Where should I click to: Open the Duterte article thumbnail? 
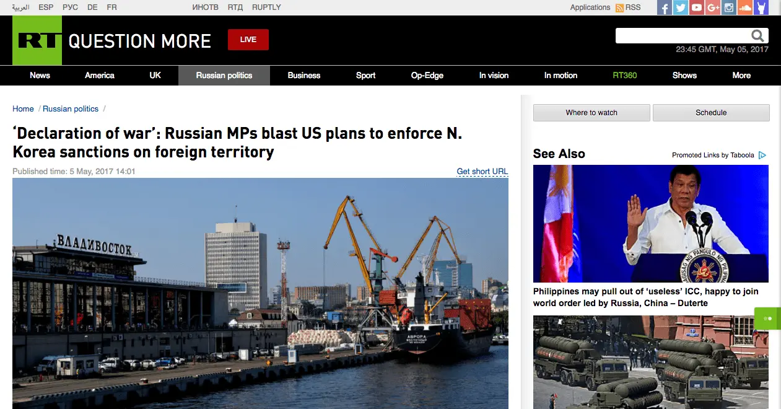pyautogui.click(x=650, y=224)
